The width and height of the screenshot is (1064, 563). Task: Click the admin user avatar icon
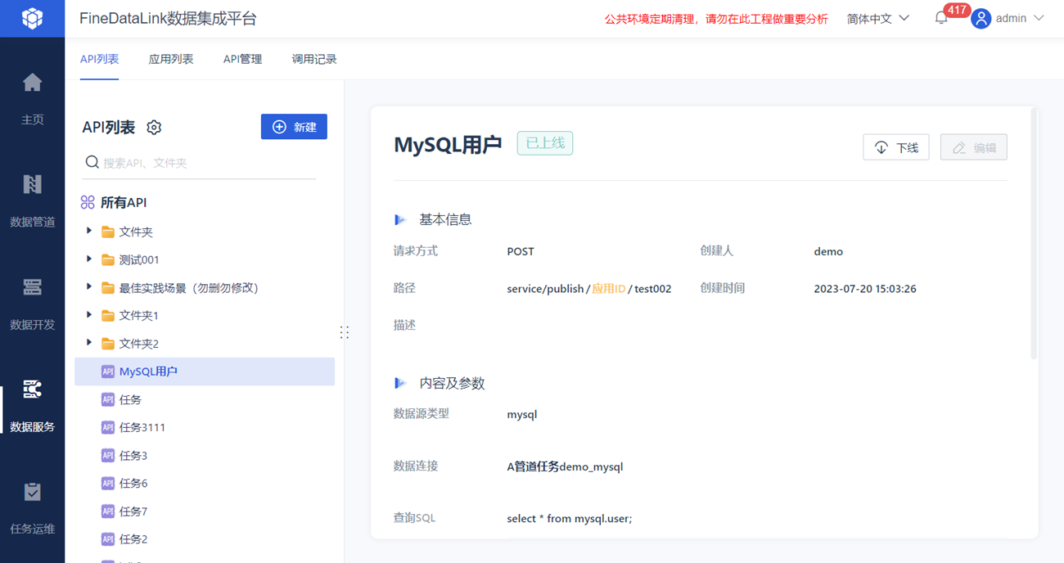coord(981,18)
